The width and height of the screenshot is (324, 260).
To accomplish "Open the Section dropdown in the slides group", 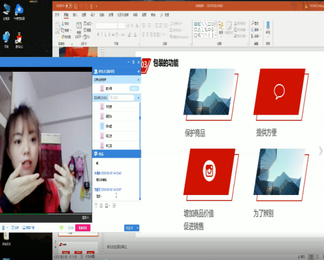I will [x=87, y=37].
